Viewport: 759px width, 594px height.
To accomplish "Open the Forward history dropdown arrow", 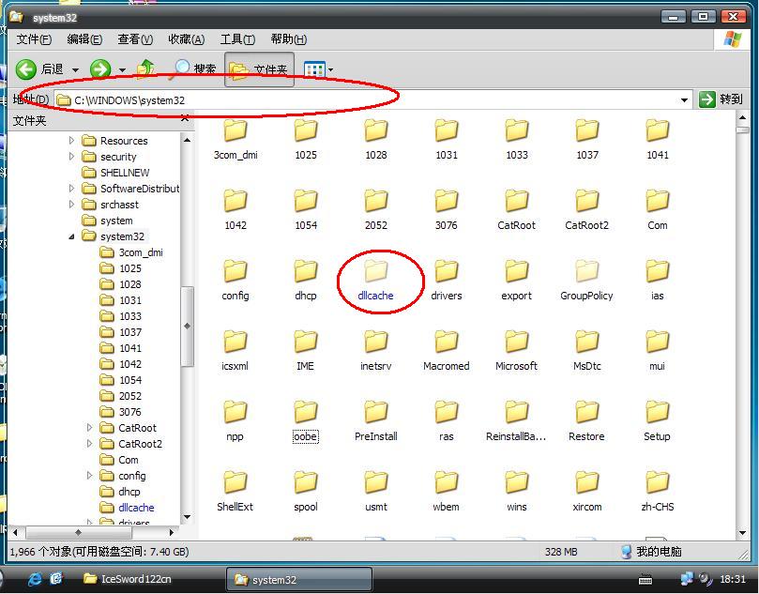I will (x=123, y=70).
